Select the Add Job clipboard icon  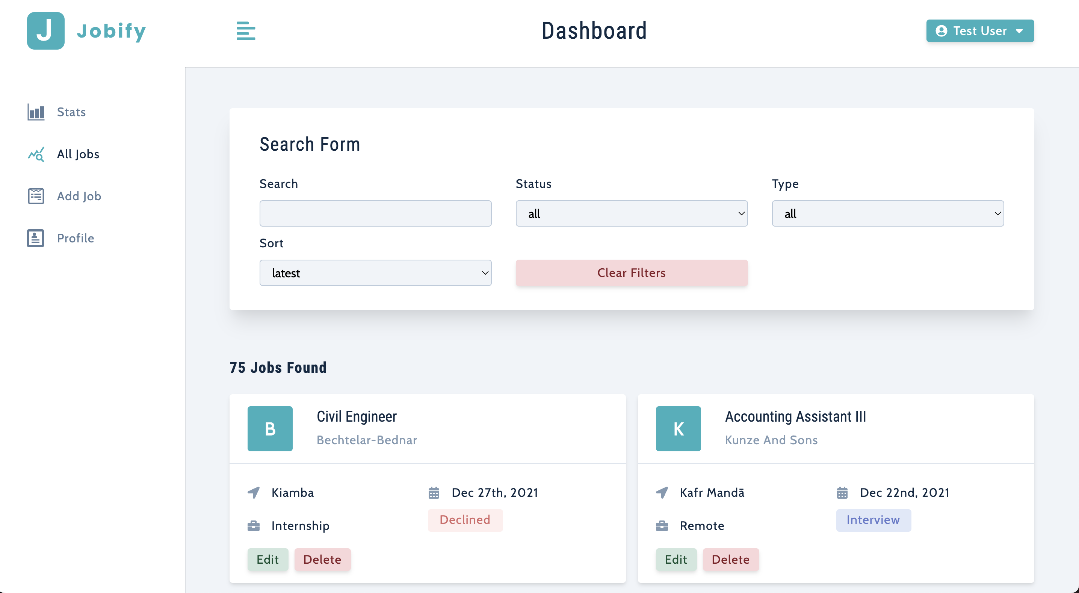pos(36,196)
